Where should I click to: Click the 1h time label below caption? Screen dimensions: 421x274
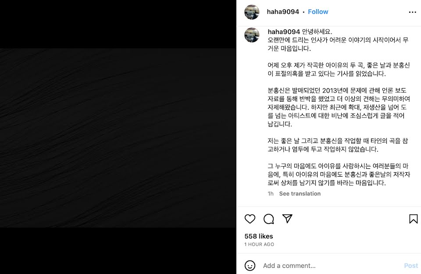coord(271,194)
